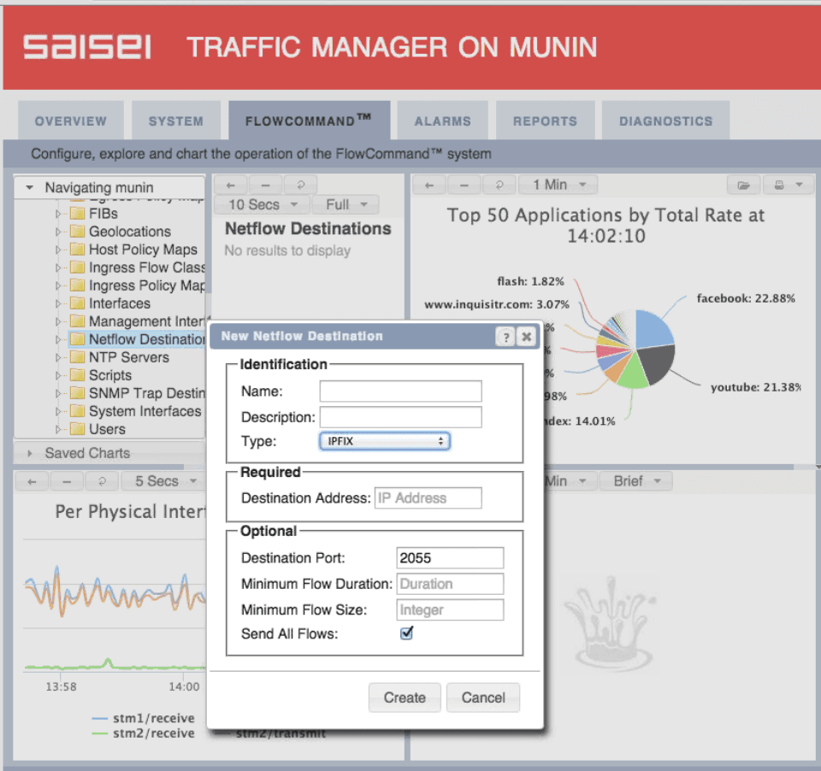Viewport: 821px width, 771px height.
Task: Click the Create button
Action: 405,697
